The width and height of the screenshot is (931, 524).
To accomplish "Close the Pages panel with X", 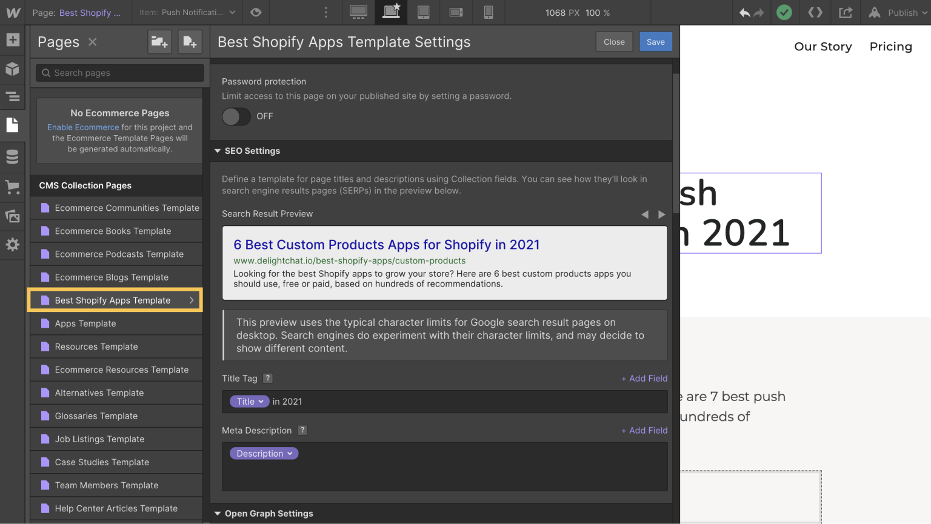I will (93, 42).
